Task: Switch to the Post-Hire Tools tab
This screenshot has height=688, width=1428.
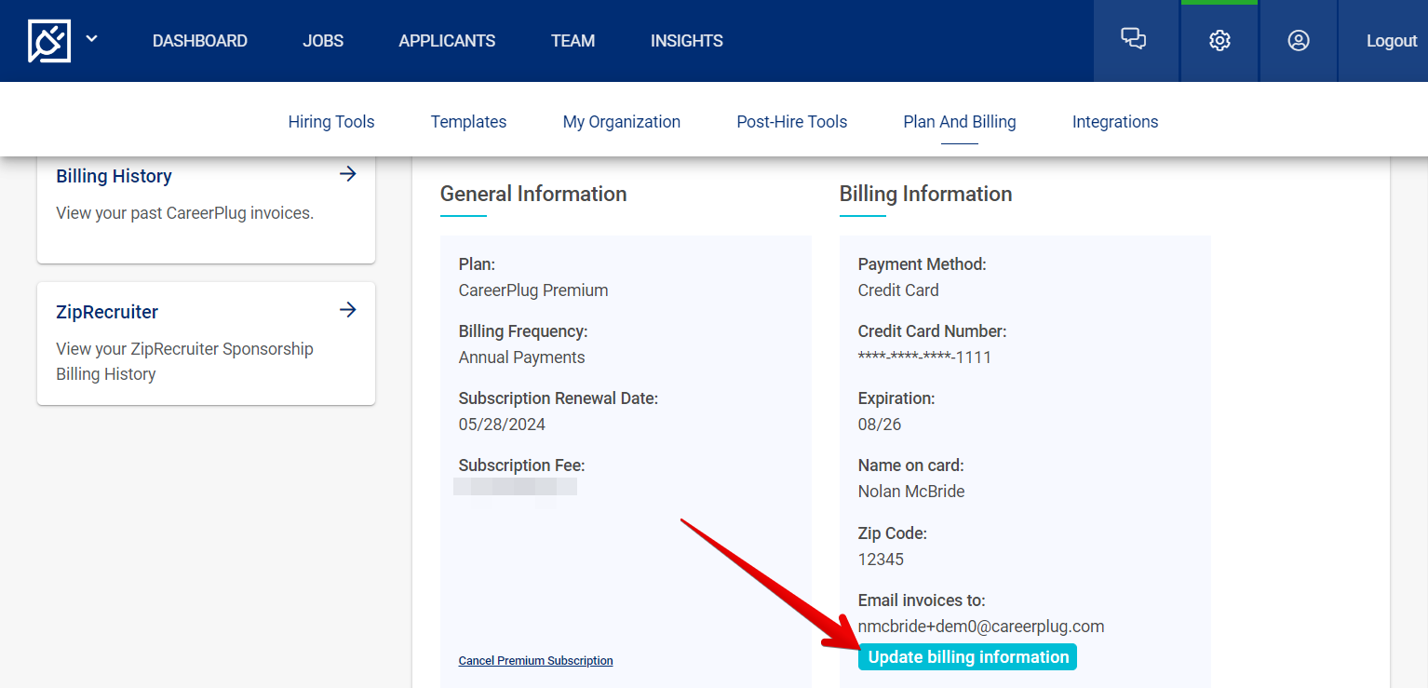Action: [x=792, y=122]
